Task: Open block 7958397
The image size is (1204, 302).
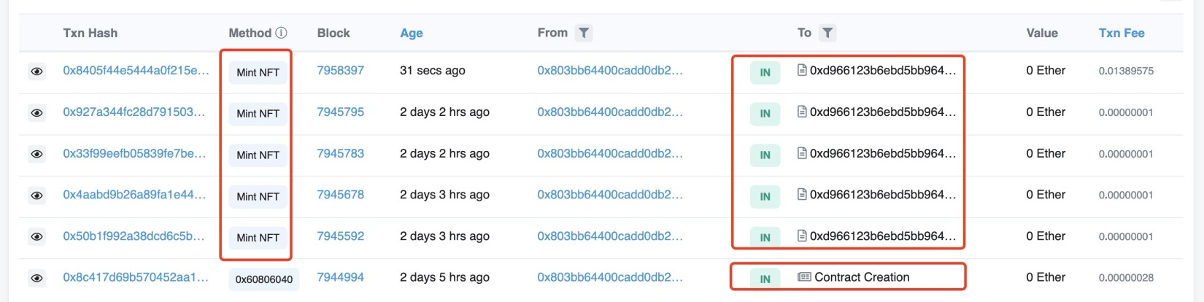Action: click(340, 71)
